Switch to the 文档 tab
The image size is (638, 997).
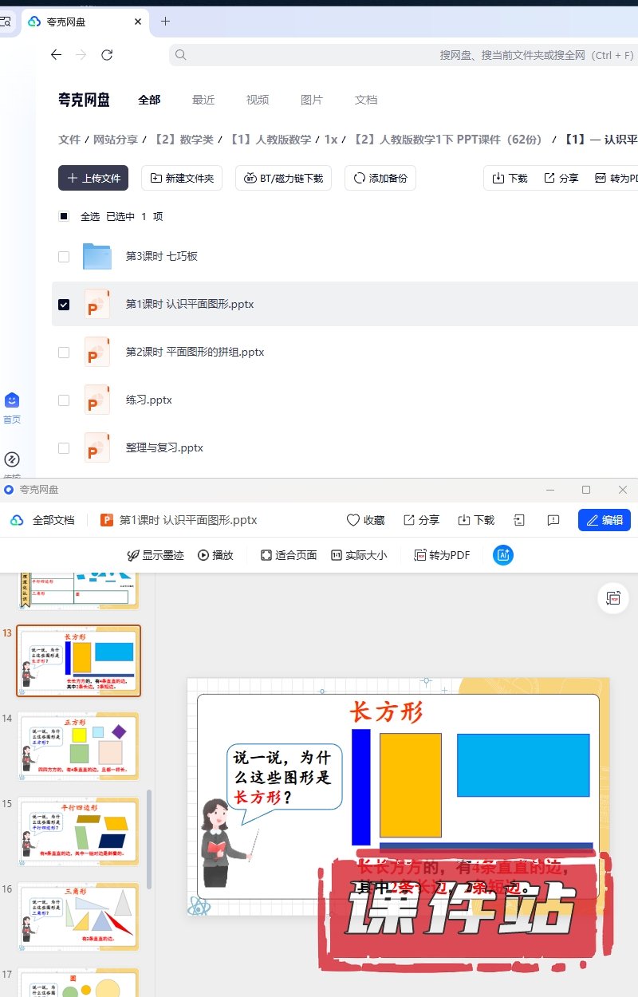coord(366,100)
